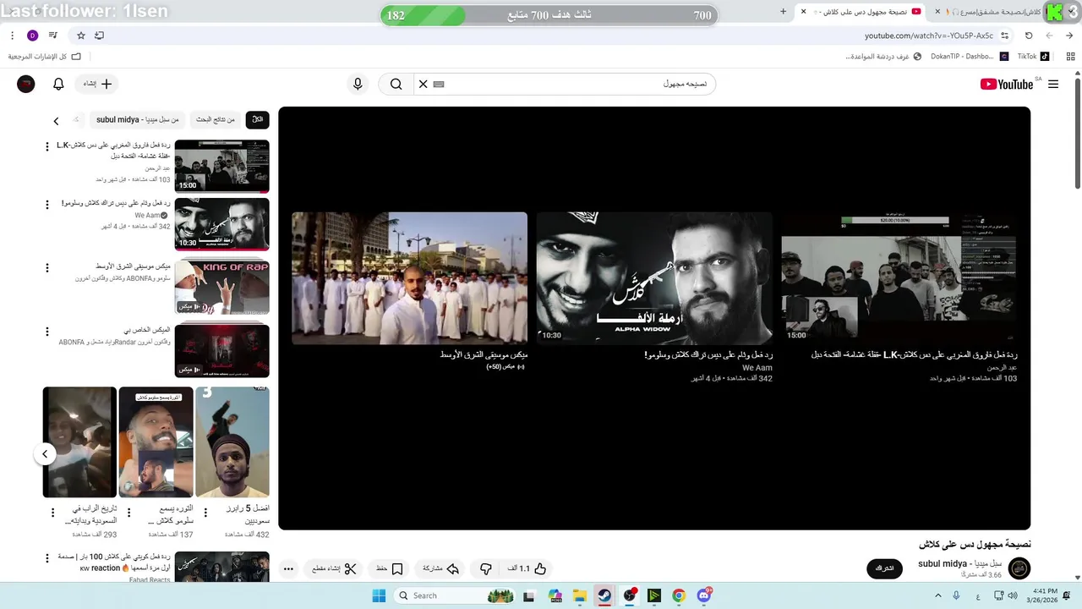Open File Explorer from the taskbar
This screenshot has height=609, width=1082.
580,595
